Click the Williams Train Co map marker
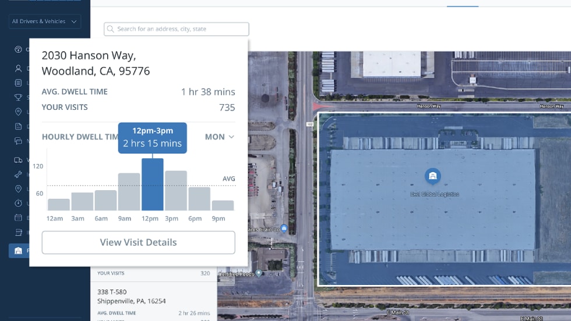The width and height of the screenshot is (571, 321). 284,228
